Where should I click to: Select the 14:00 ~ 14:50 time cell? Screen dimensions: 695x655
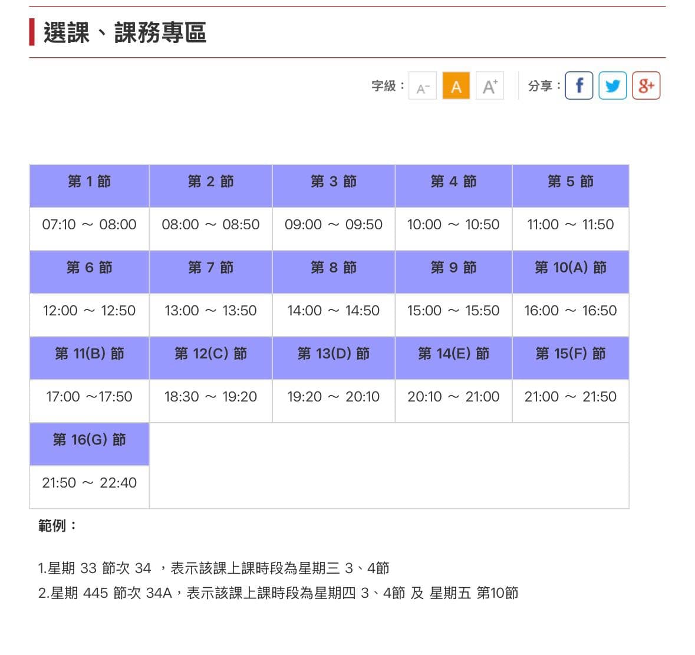pyautogui.click(x=334, y=315)
